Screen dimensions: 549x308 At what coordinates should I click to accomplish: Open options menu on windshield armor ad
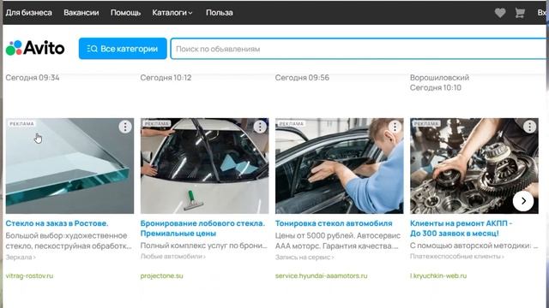pos(260,127)
